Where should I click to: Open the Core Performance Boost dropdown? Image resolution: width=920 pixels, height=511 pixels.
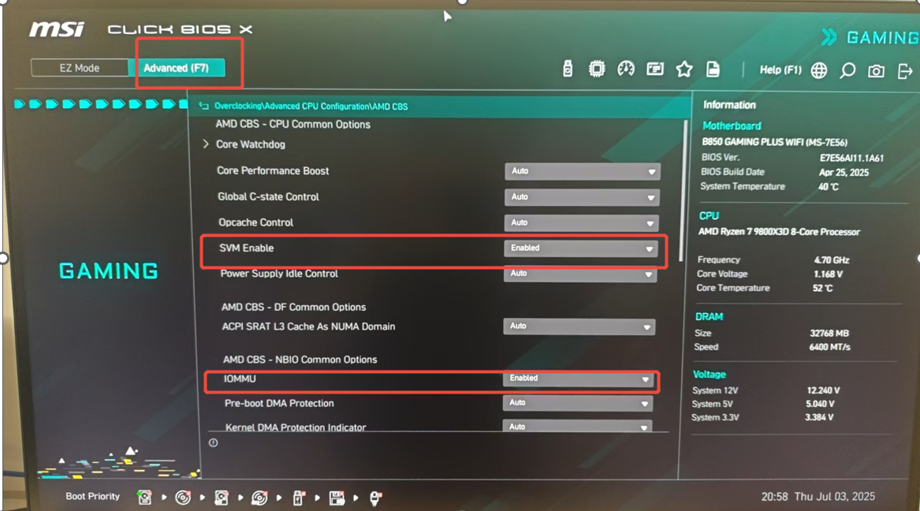(582, 171)
